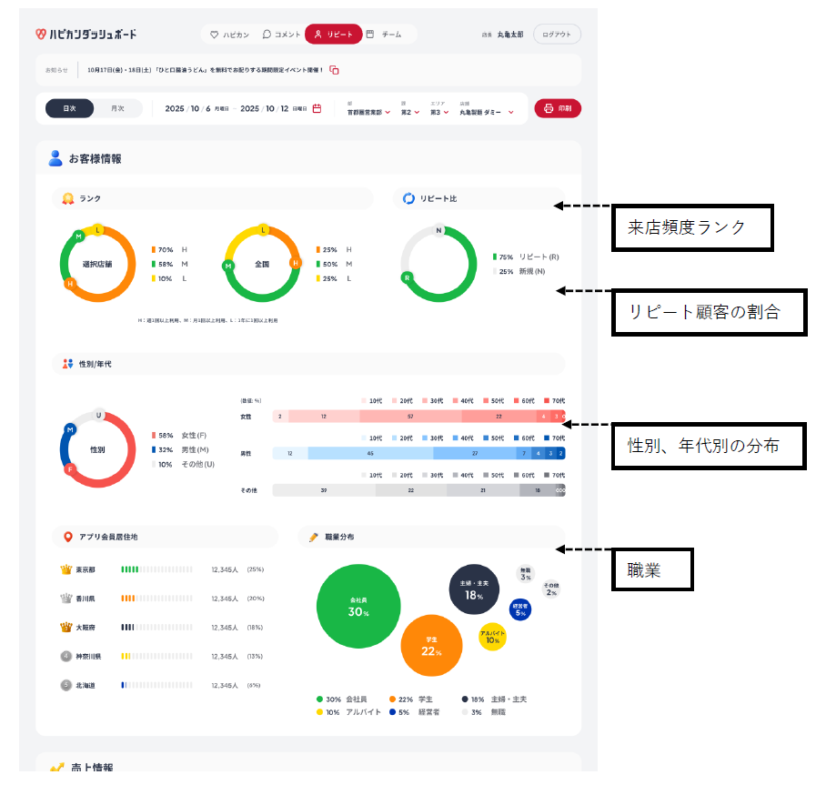The height and width of the screenshot is (785, 826).
Task: Open the コメント tab
Action: tap(281, 35)
